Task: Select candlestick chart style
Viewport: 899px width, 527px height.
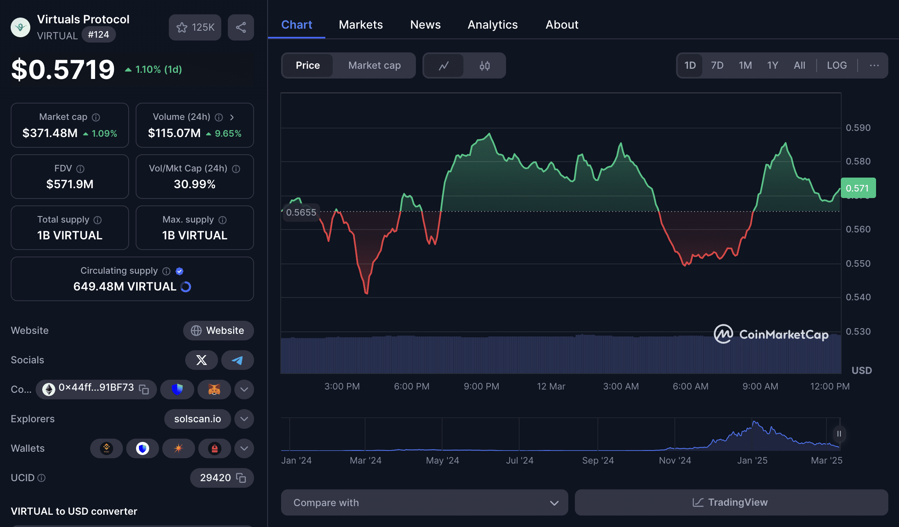Action: (485, 65)
